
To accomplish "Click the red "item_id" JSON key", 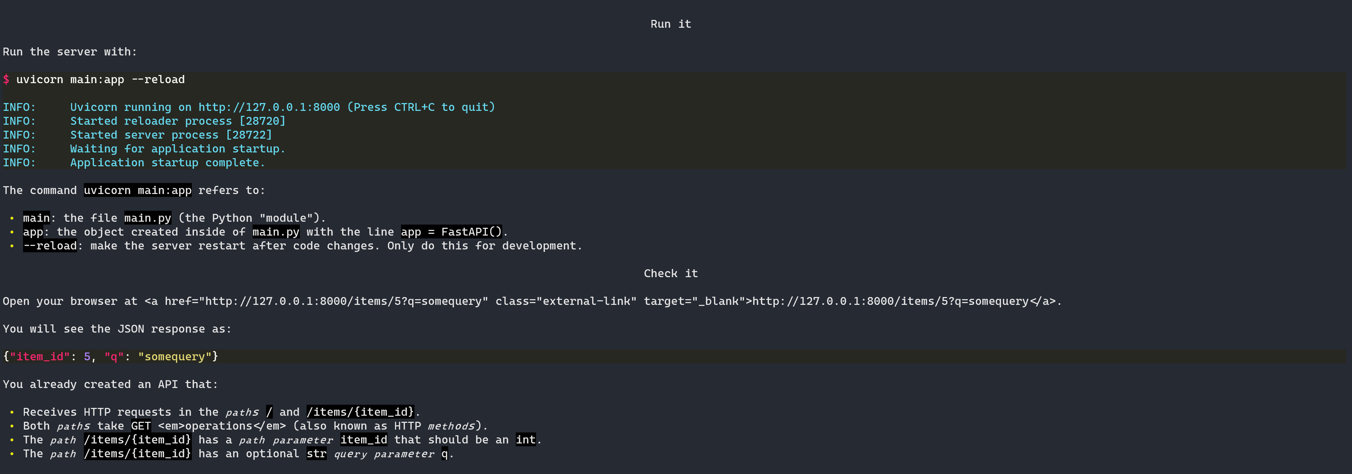I will tap(40, 357).
